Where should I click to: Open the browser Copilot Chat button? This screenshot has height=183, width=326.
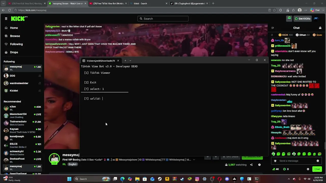tap(315, 10)
